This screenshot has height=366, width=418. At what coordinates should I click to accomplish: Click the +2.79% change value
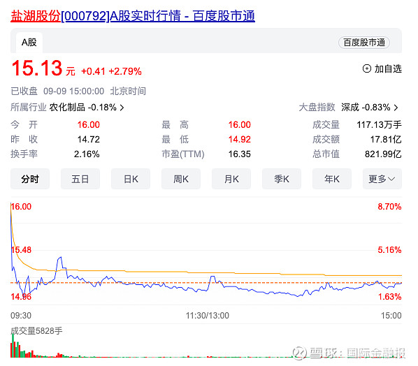[x=125, y=71]
